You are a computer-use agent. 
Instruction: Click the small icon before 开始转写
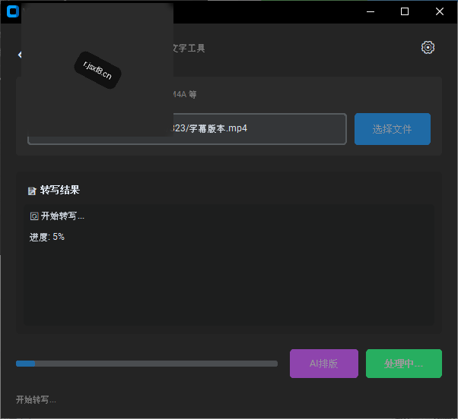tap(34, 216)
